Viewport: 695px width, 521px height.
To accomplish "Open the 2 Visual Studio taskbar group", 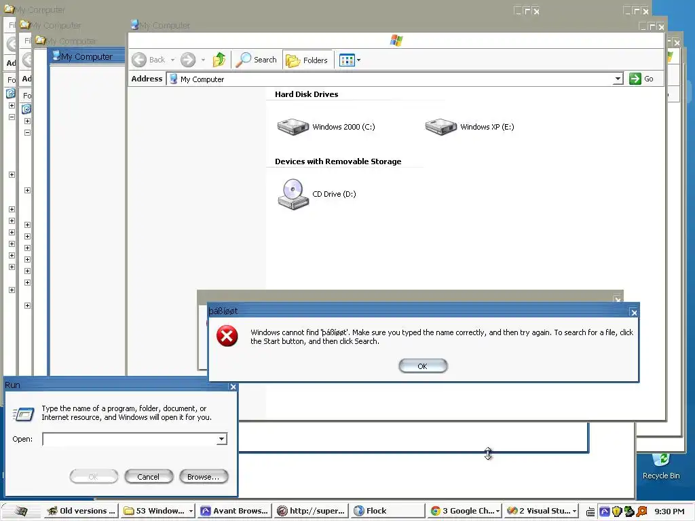I will [x=541, y=511].
